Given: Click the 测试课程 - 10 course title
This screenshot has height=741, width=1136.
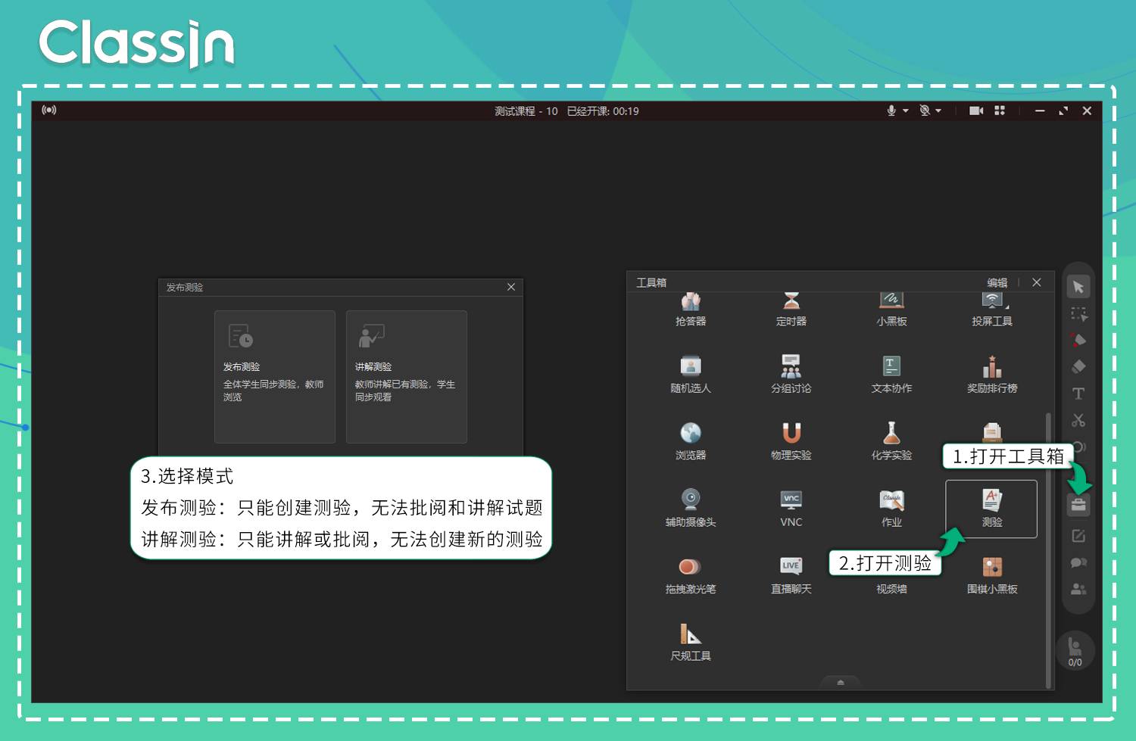Looking at the screenshot, I should [526, 111].
